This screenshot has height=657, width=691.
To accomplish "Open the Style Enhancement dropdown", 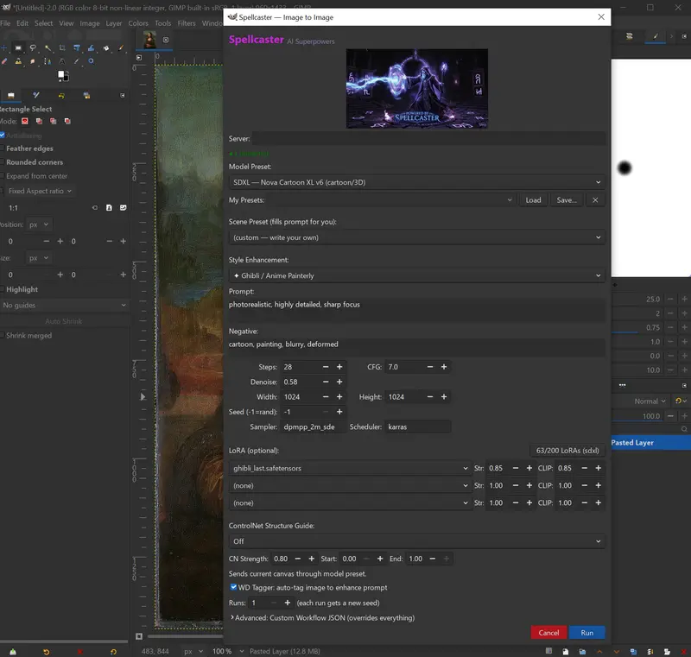I will coord(416,275).
